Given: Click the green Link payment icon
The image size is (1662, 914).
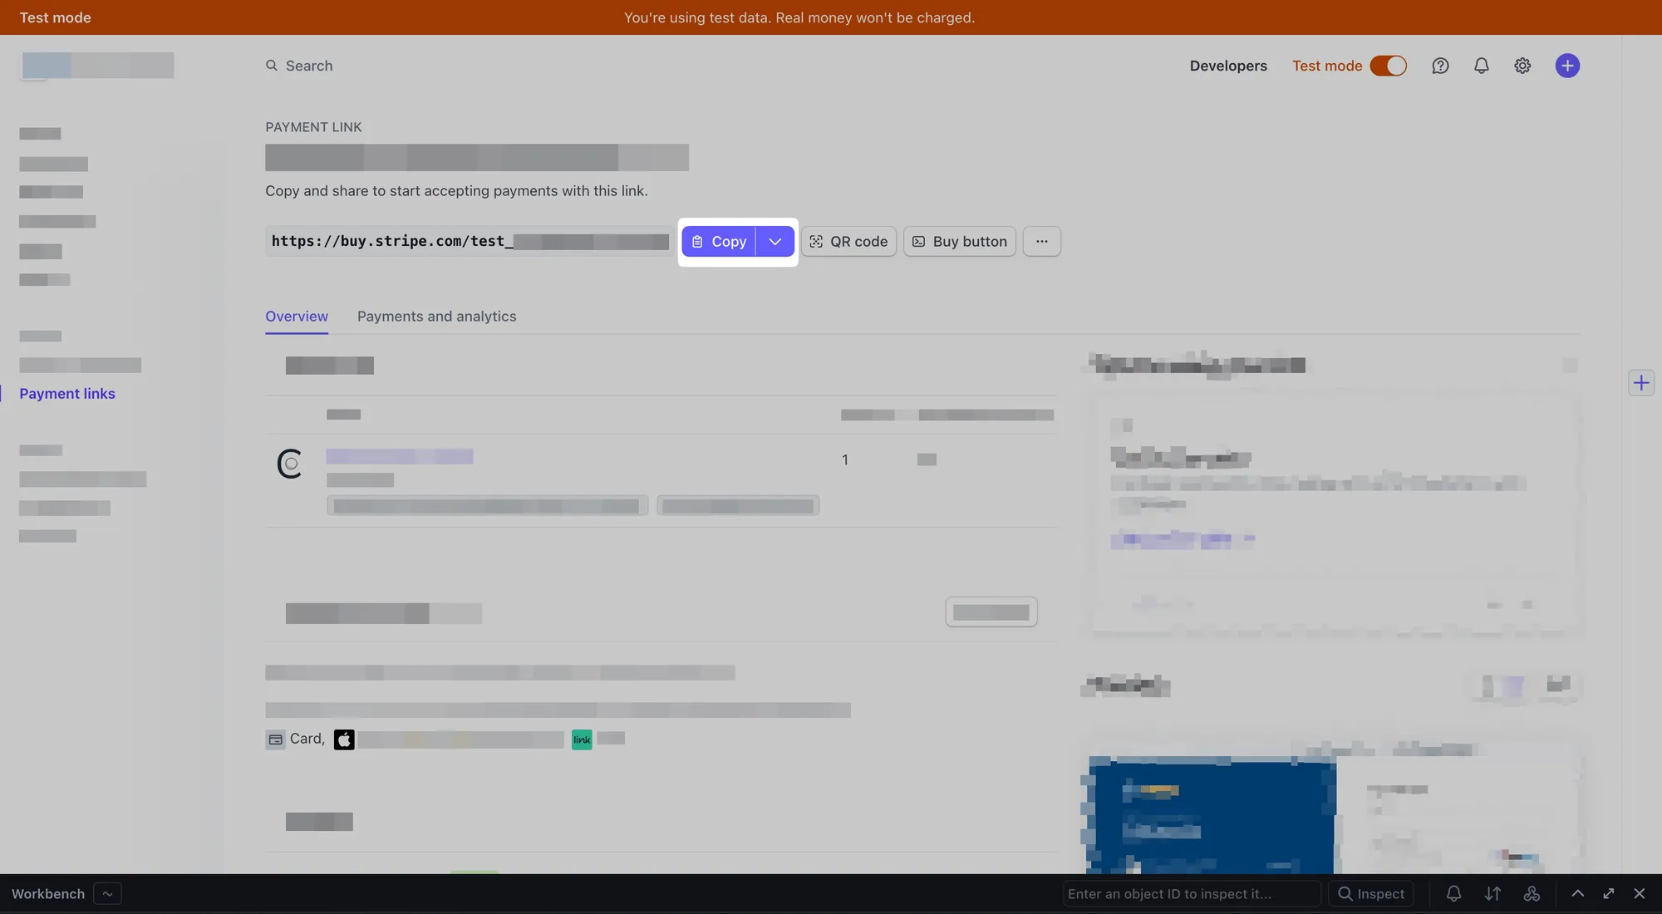Looking at the screenshot, I should (582, 740).
